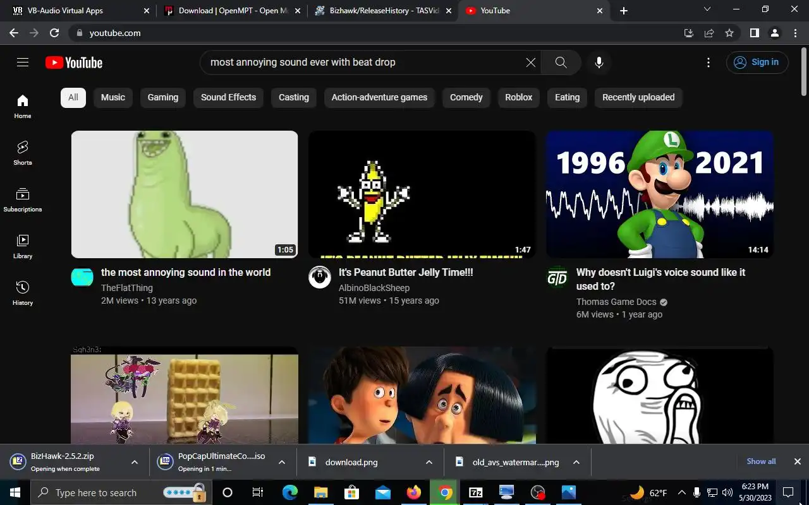This screenshot has height=505, width=809.
Task: Open History in the sidebar
Action: tap(23, 293)
